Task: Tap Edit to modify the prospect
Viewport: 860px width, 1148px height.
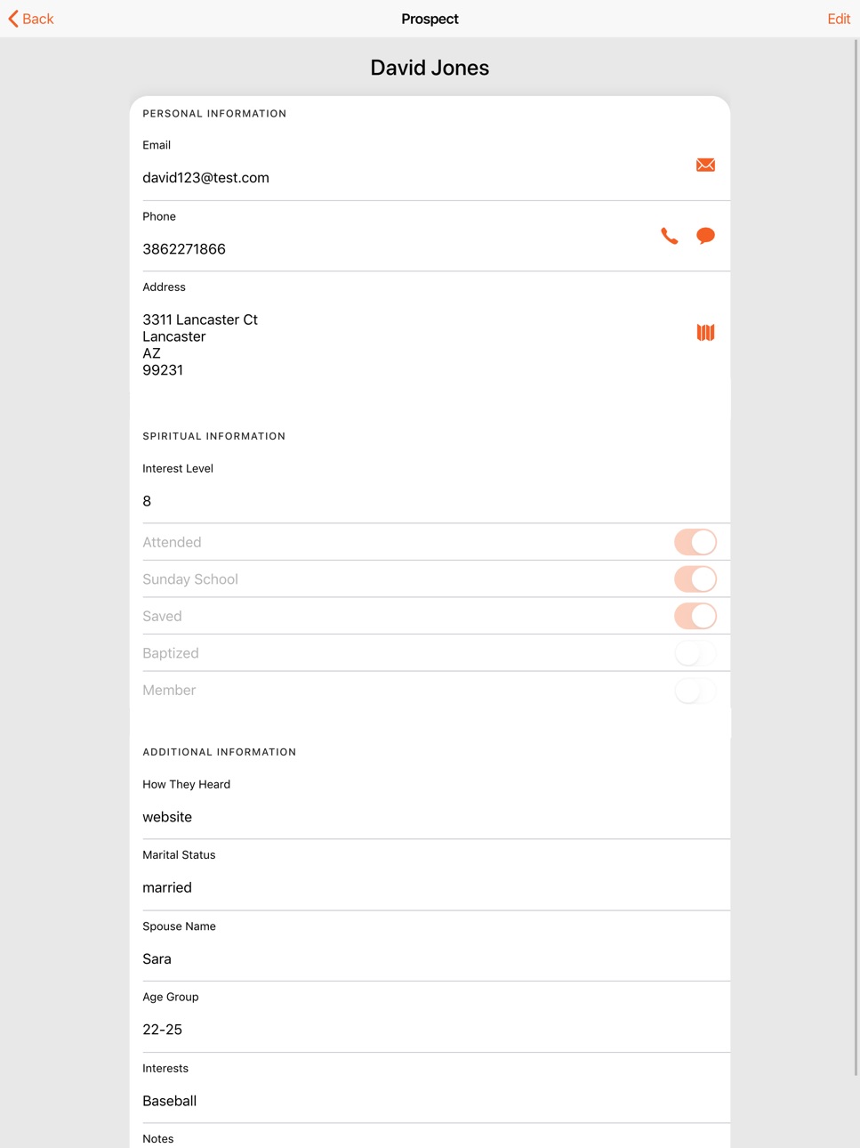Action: point(839,19)
